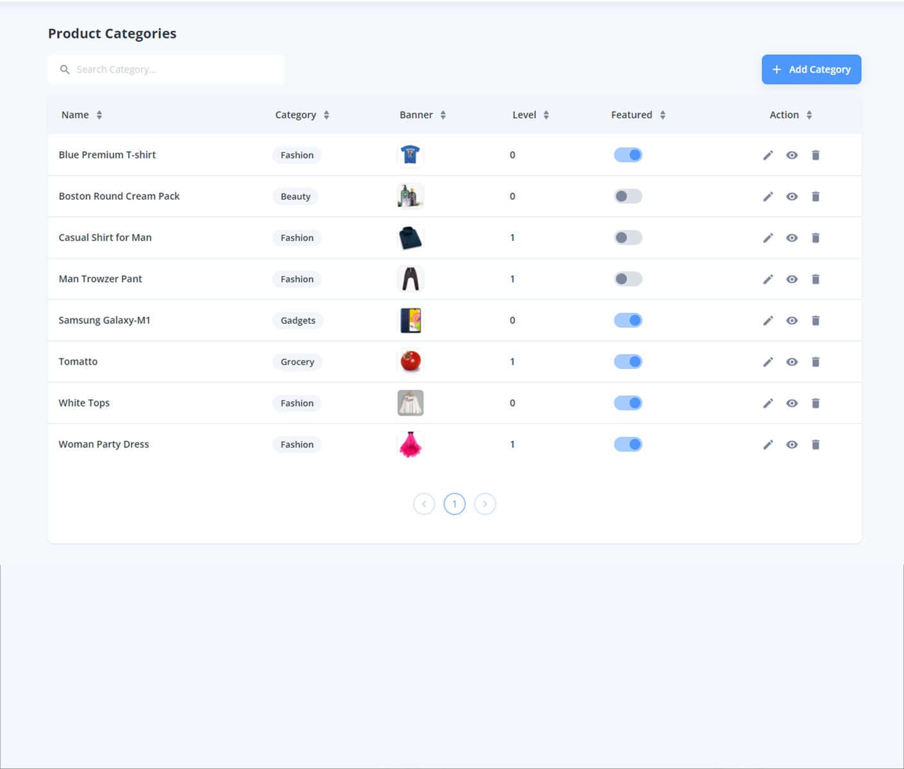
Task: Click the next page chevron
Action: click(485, 504)
